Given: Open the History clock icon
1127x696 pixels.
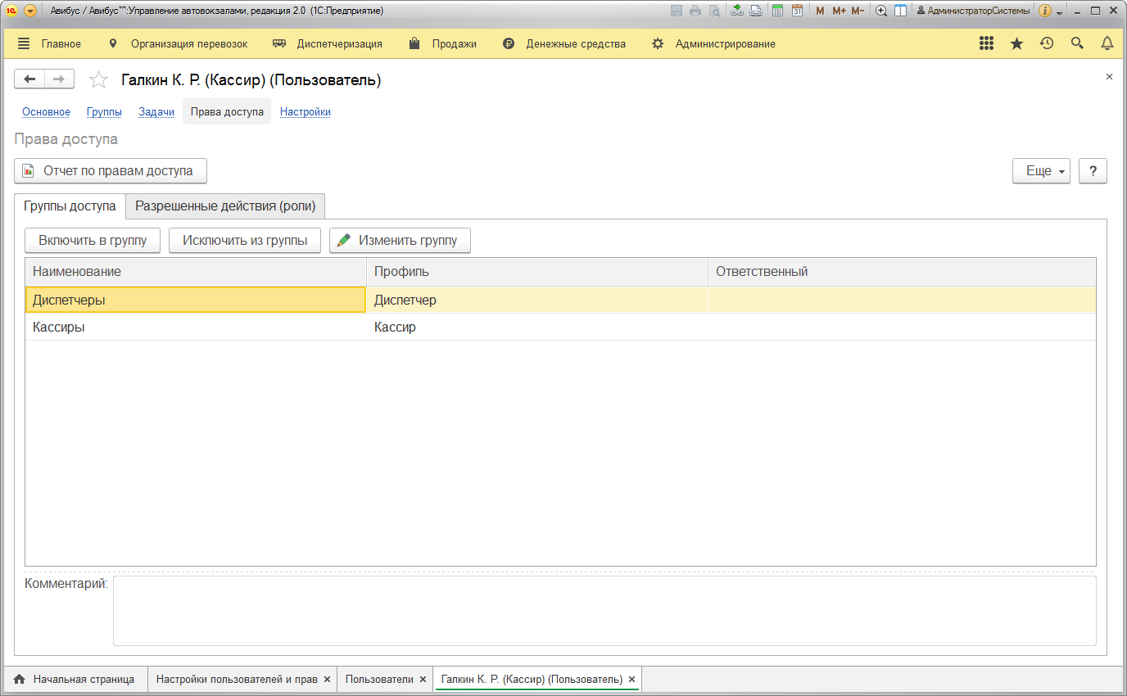Looking at the screenshot, I should [1047, 43].
